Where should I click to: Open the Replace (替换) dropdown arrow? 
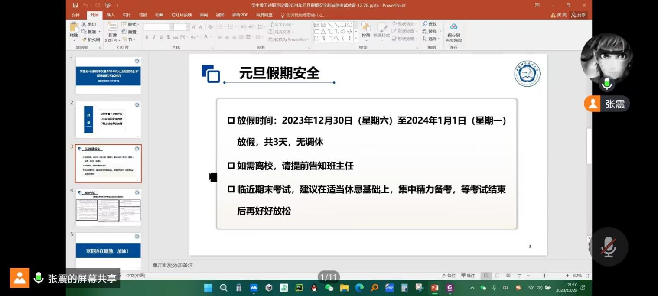pyautogui.click(x=440, y=32)
